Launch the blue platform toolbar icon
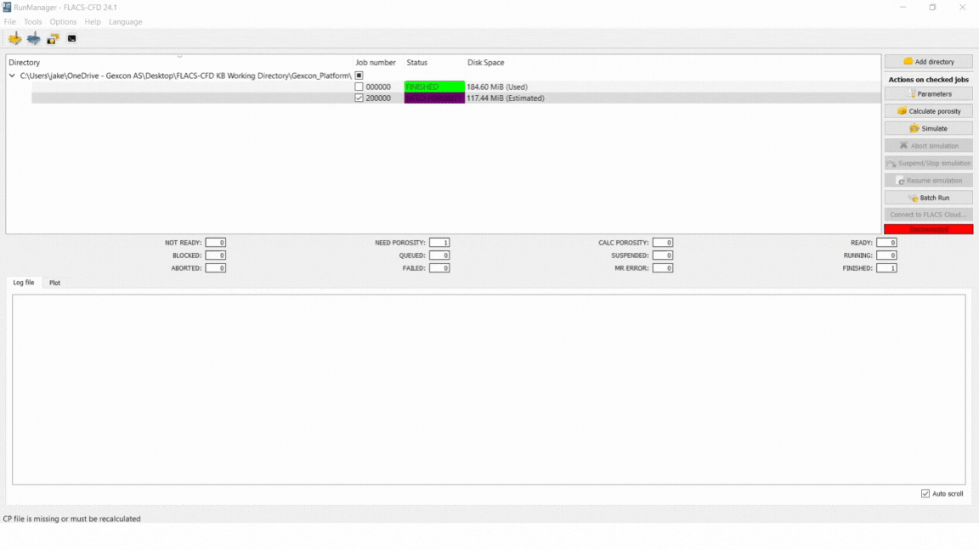The image size is (979, 550). click(x=34, y=39)
